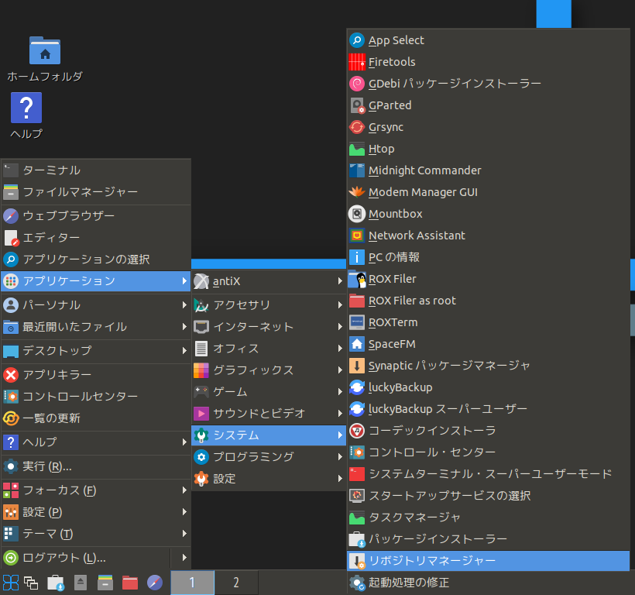Click the ROXTerm terminal icon

(357, 322)
